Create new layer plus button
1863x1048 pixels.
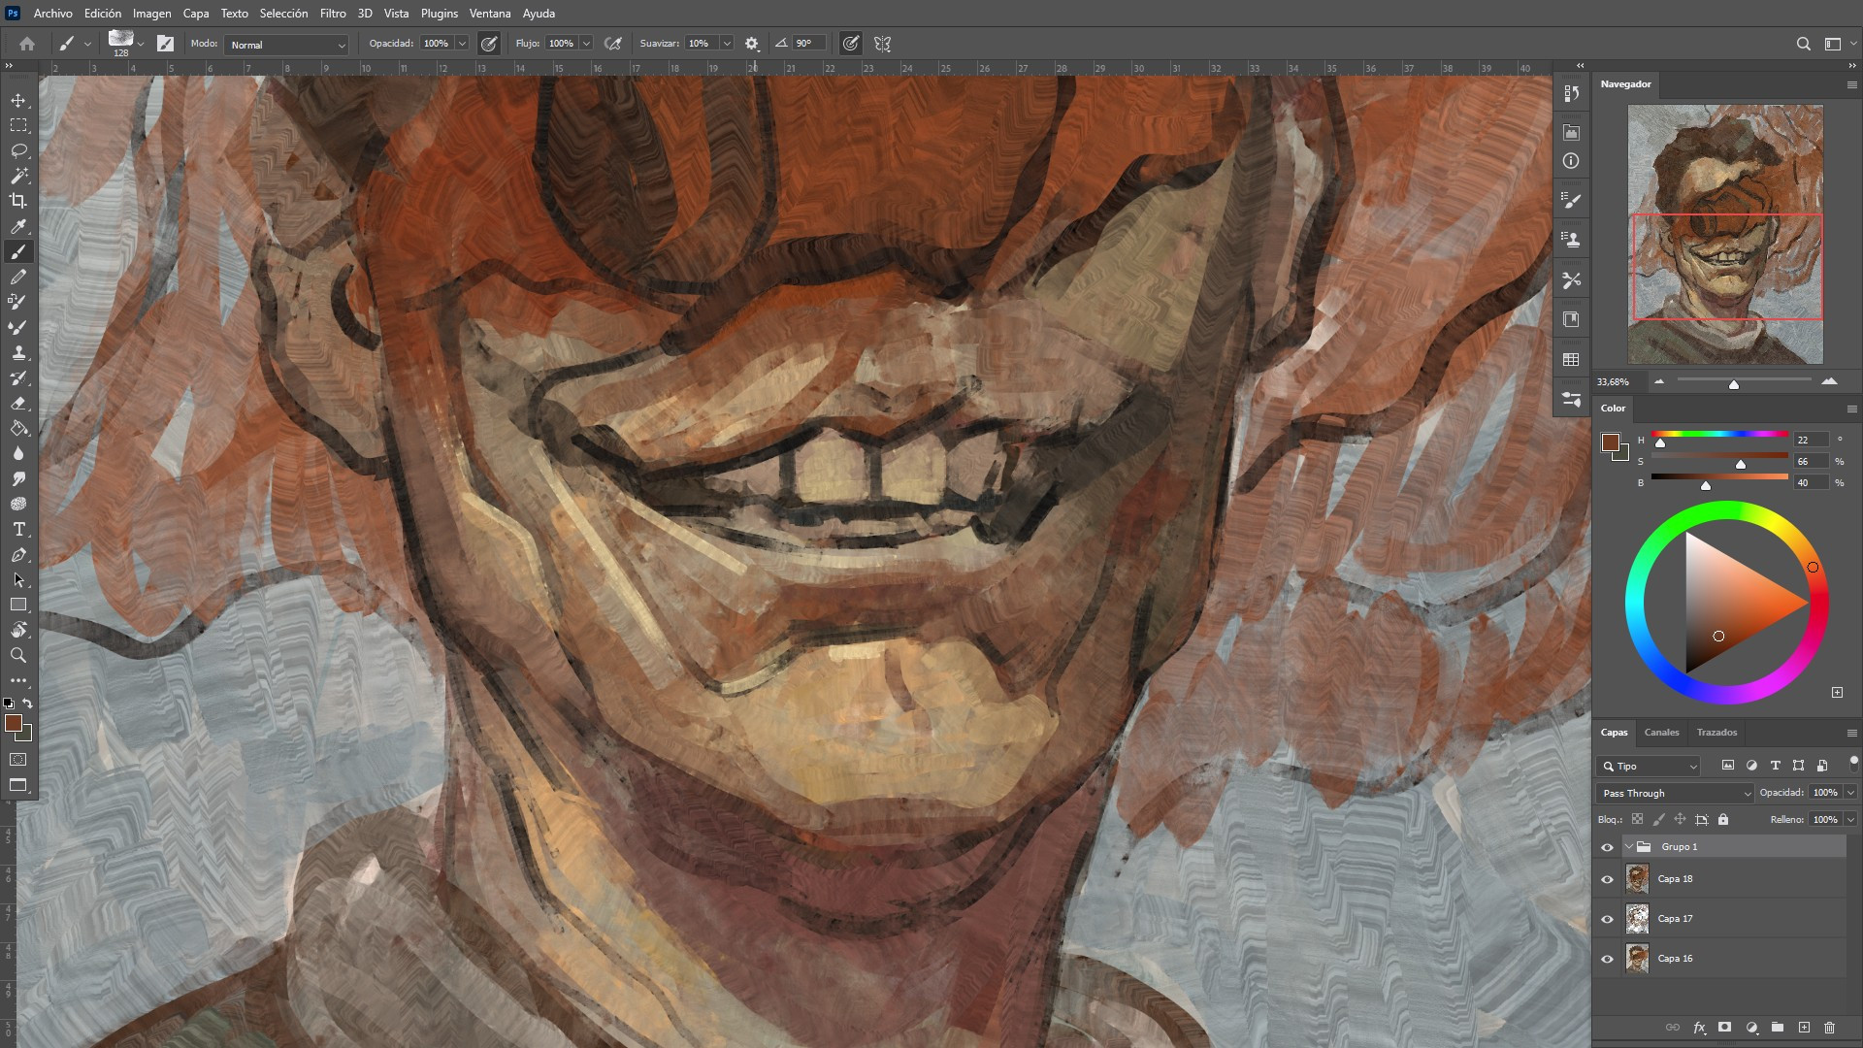(1804, 1027)
